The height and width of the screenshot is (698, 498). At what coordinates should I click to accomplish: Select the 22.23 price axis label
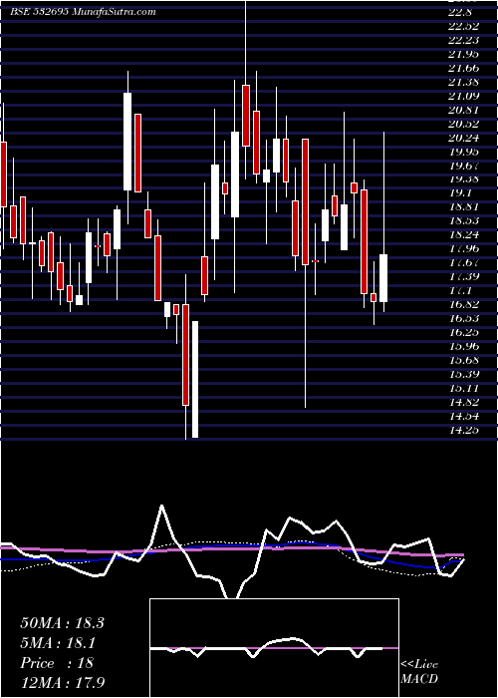(464, 40)
